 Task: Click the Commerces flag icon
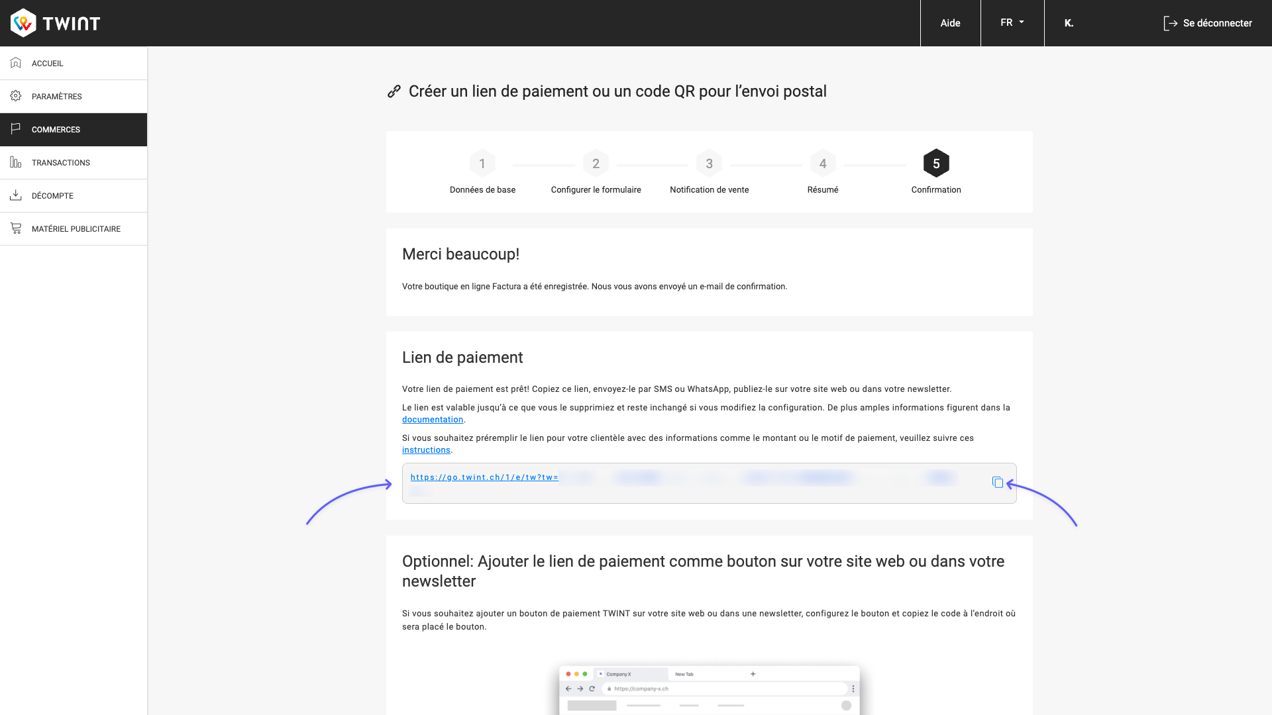pos(16,128)
